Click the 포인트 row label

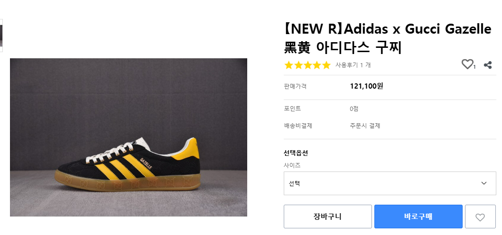(x=292, y=109)
